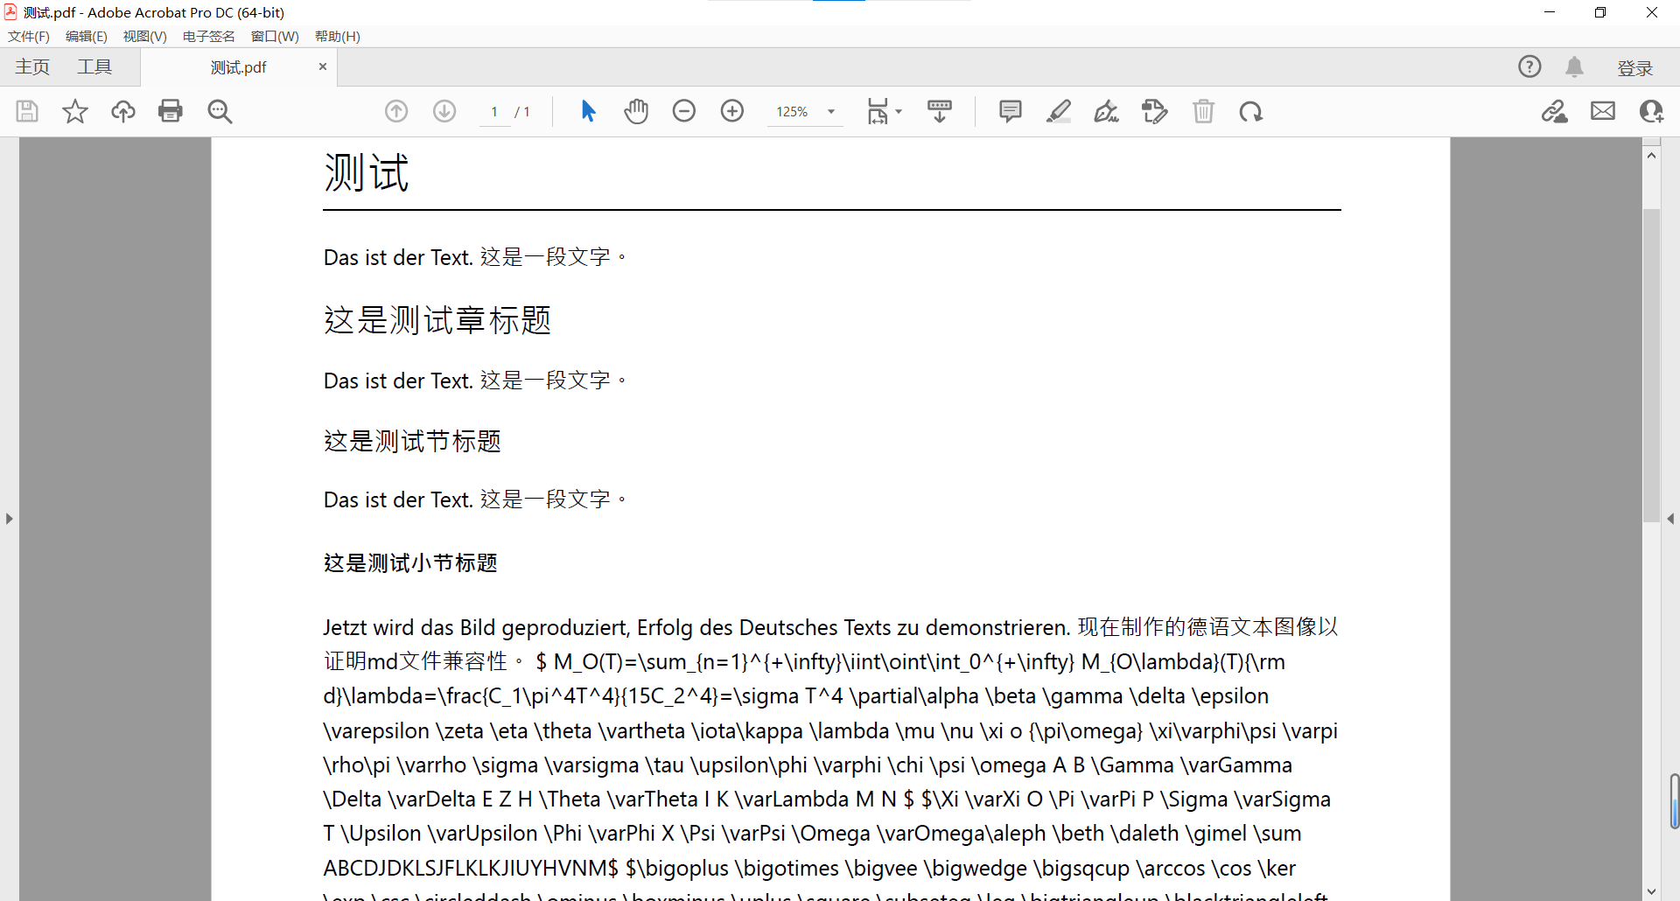Click the Delete trash icon
Screen dimensions: 1680x901
tap(1203, 111)
